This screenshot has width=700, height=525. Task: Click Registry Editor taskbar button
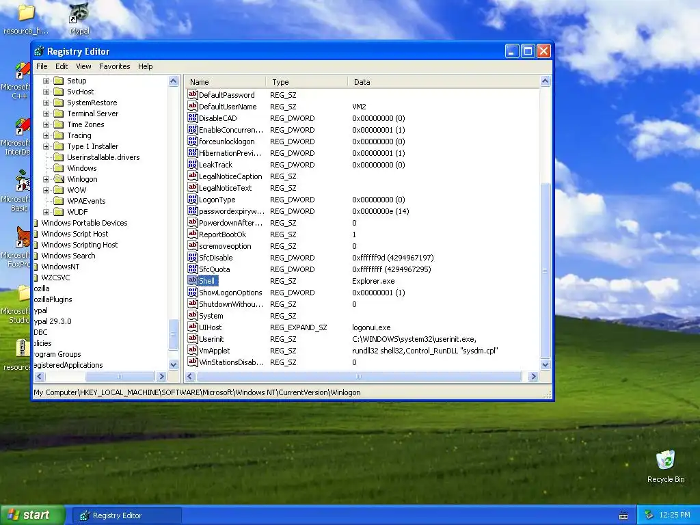126,515
